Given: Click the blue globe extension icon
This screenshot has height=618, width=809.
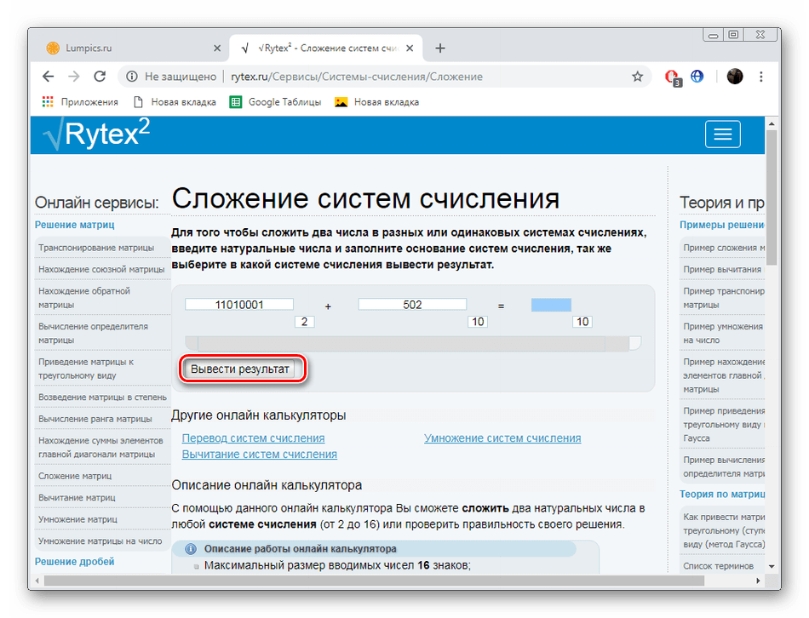Looking at the screenshot, I should (697, 76).
